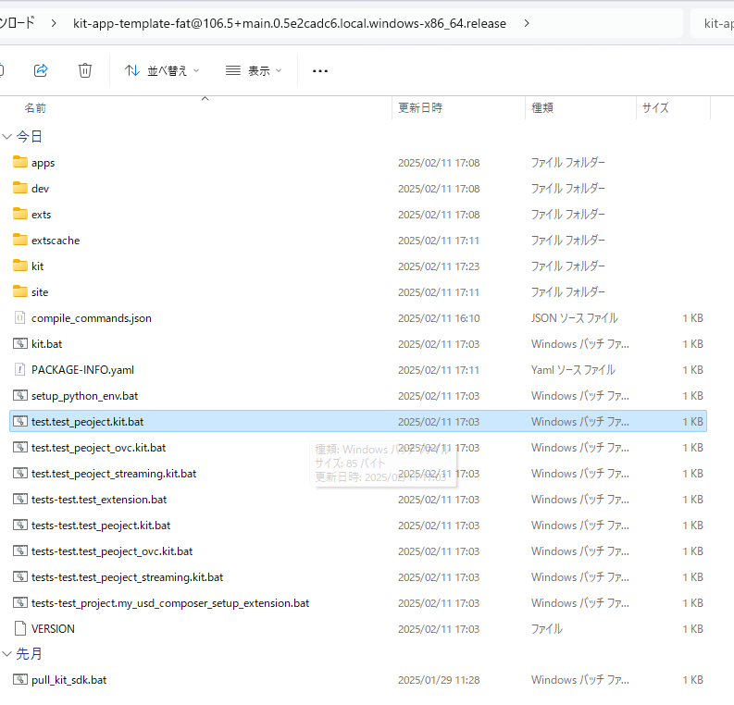
Task: Select the file name compile_commands.json
Action: 92,318
